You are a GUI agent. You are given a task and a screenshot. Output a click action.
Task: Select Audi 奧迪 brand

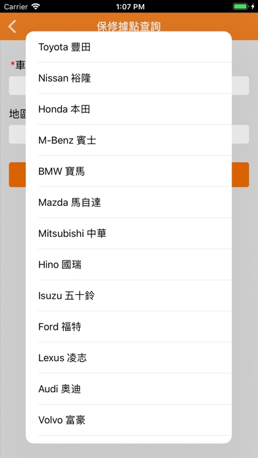coord(128,389)
